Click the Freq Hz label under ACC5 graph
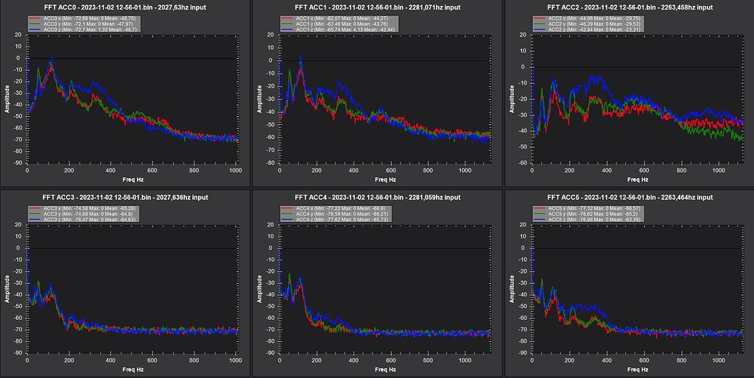 (636, 370)
